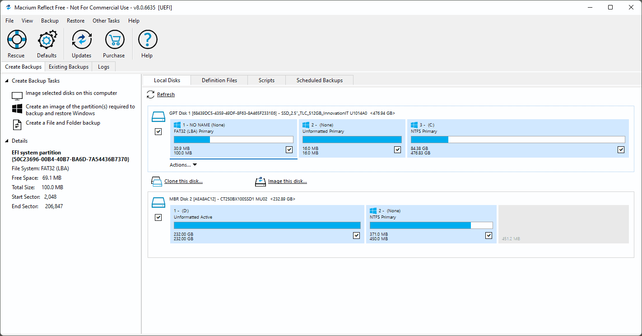Collapse the Details section
Image resolution: width=642 pixels, height=336 pixels.
click(7, 141)
